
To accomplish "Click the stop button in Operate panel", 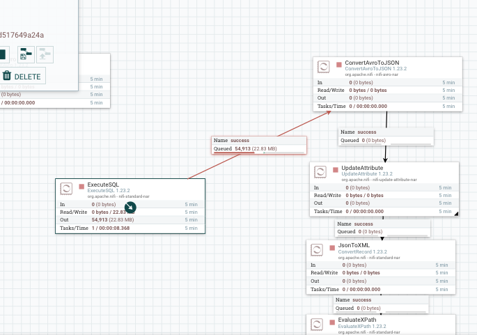I will (3, 54).
